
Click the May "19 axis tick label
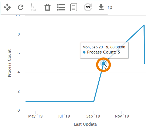35,116
